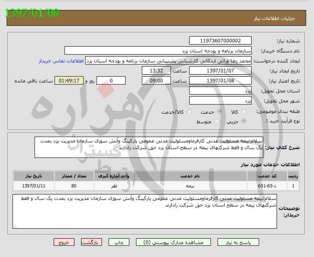Open مشاهده مدارک پیوستی (0) button
This screenshot has width=314, height=257.
coord(173,242)
